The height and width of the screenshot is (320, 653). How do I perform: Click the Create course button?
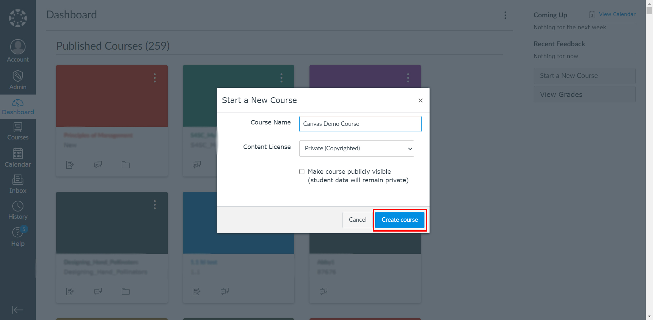coord(400,220)
